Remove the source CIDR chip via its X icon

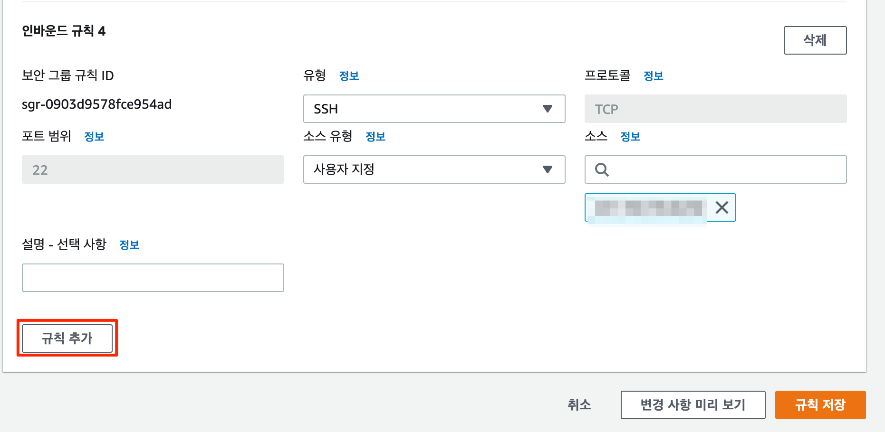[x=722, y=207]
